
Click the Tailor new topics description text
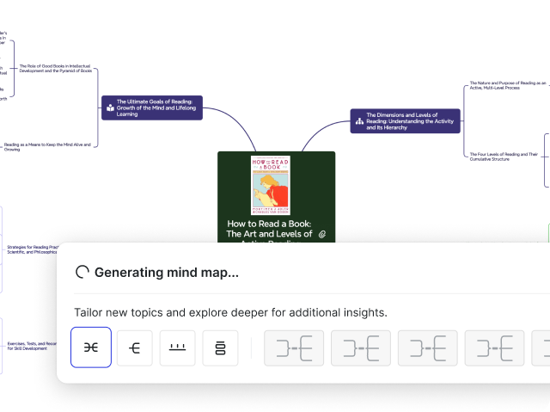click(231, 312)
